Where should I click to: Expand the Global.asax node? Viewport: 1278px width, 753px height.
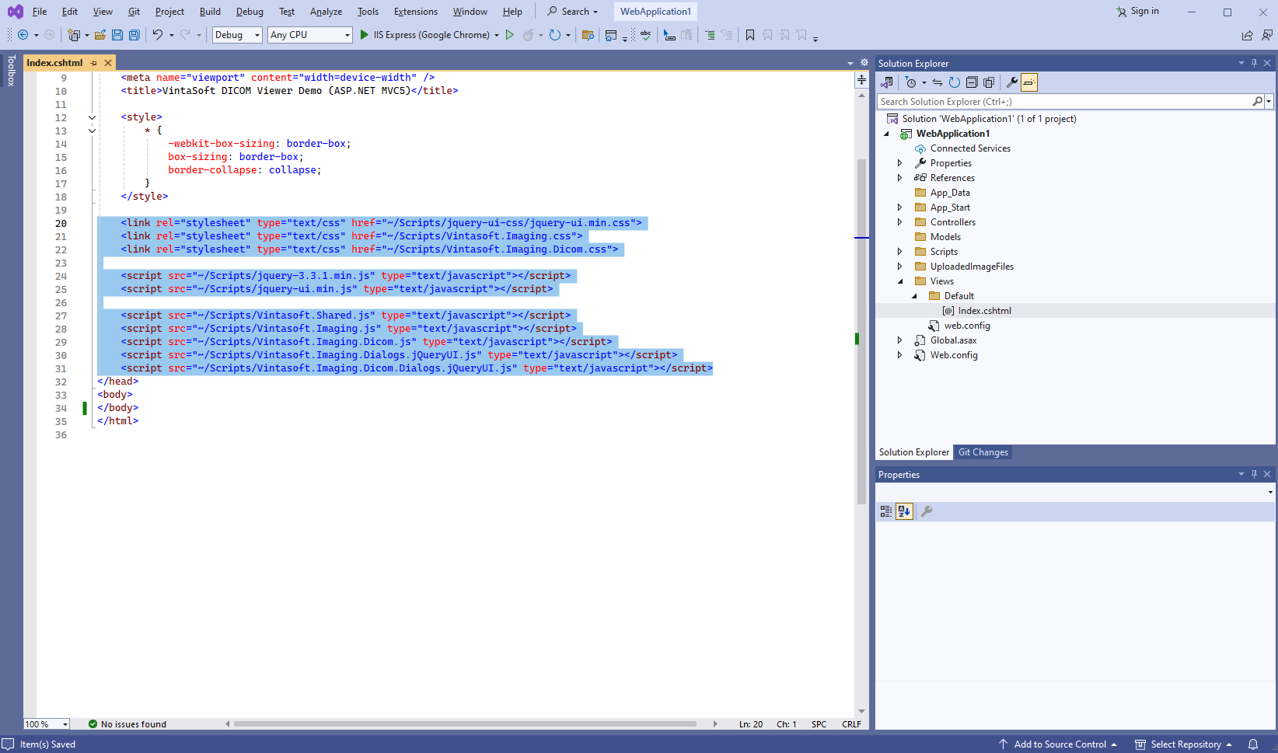tap(900, 340)
